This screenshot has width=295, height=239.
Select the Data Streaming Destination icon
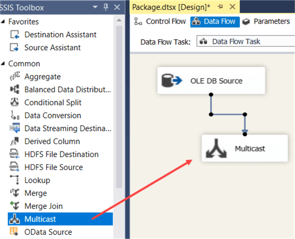(15, 128)
